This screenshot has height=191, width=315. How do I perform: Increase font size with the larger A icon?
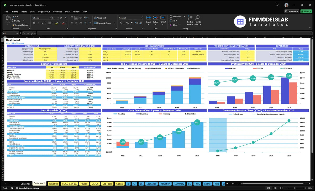click(61, 18)
